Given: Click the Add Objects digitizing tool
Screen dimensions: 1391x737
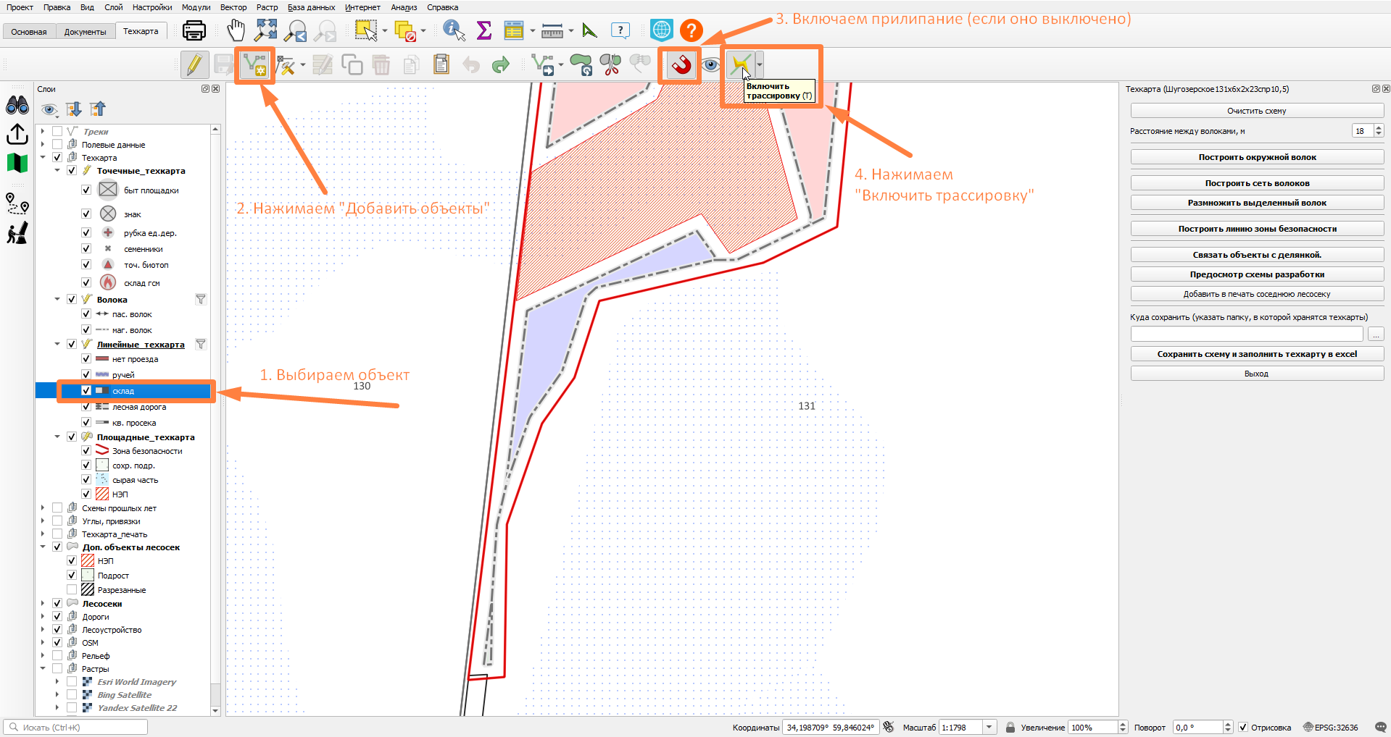Looking at the screenshot, I should [x=254, y=65].
